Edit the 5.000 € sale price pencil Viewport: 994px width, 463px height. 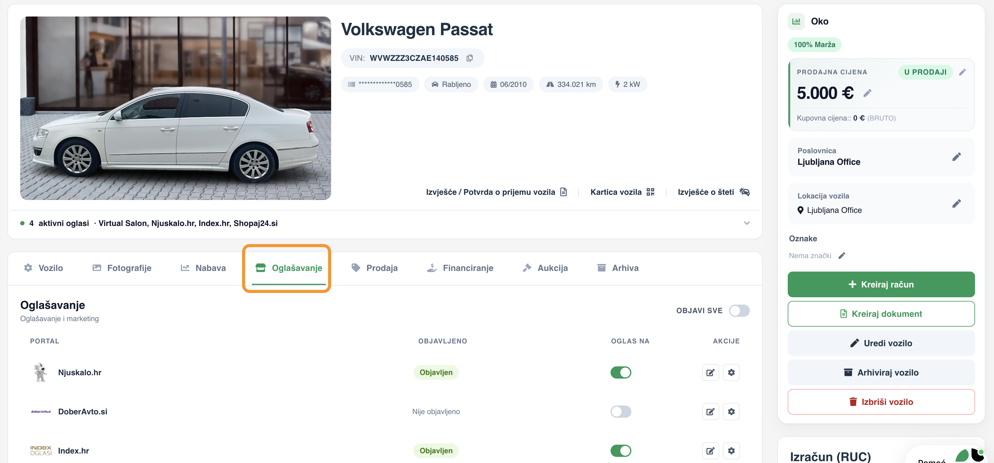pyautogui.click(x=867, y=93)
